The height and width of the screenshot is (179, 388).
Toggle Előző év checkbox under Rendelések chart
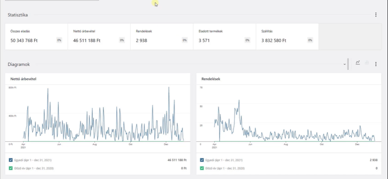point(202,168)
